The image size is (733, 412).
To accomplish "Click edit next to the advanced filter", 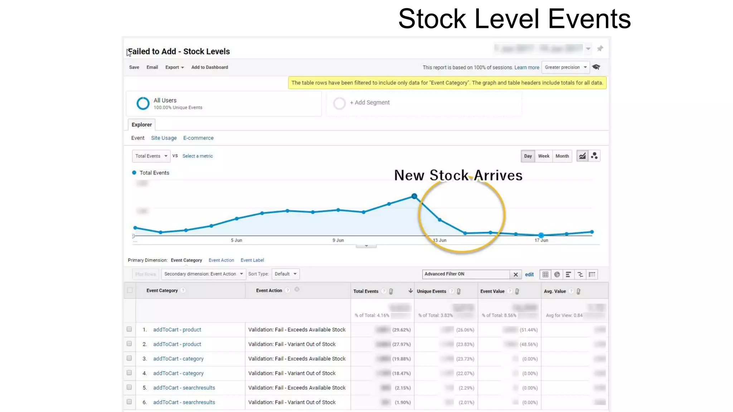I will (529, 275).
